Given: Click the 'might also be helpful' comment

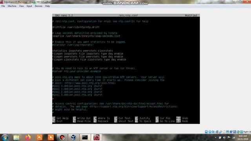Looking at the screenshot, I should click(70, 110).
